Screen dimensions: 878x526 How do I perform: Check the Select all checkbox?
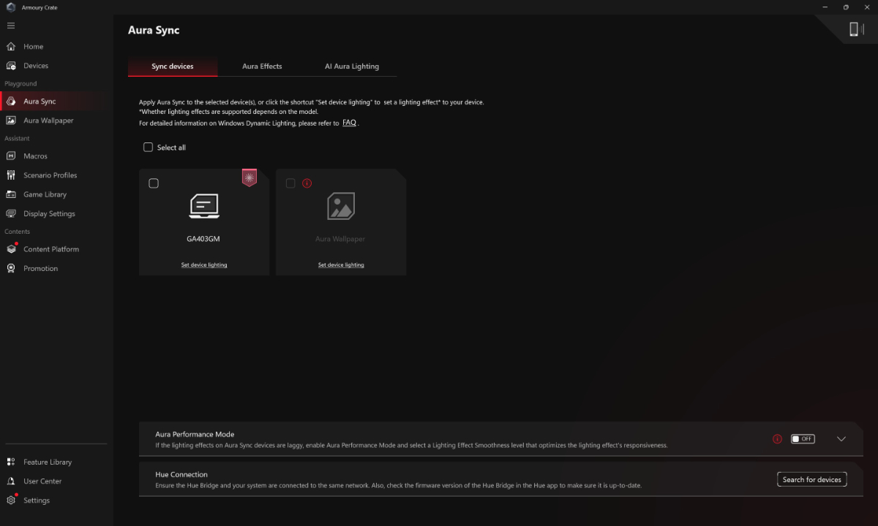point(148,147)
